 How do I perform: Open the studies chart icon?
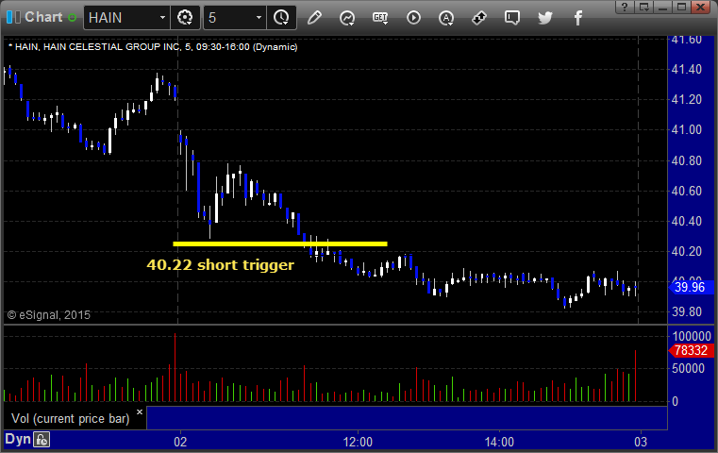(347, 18)
